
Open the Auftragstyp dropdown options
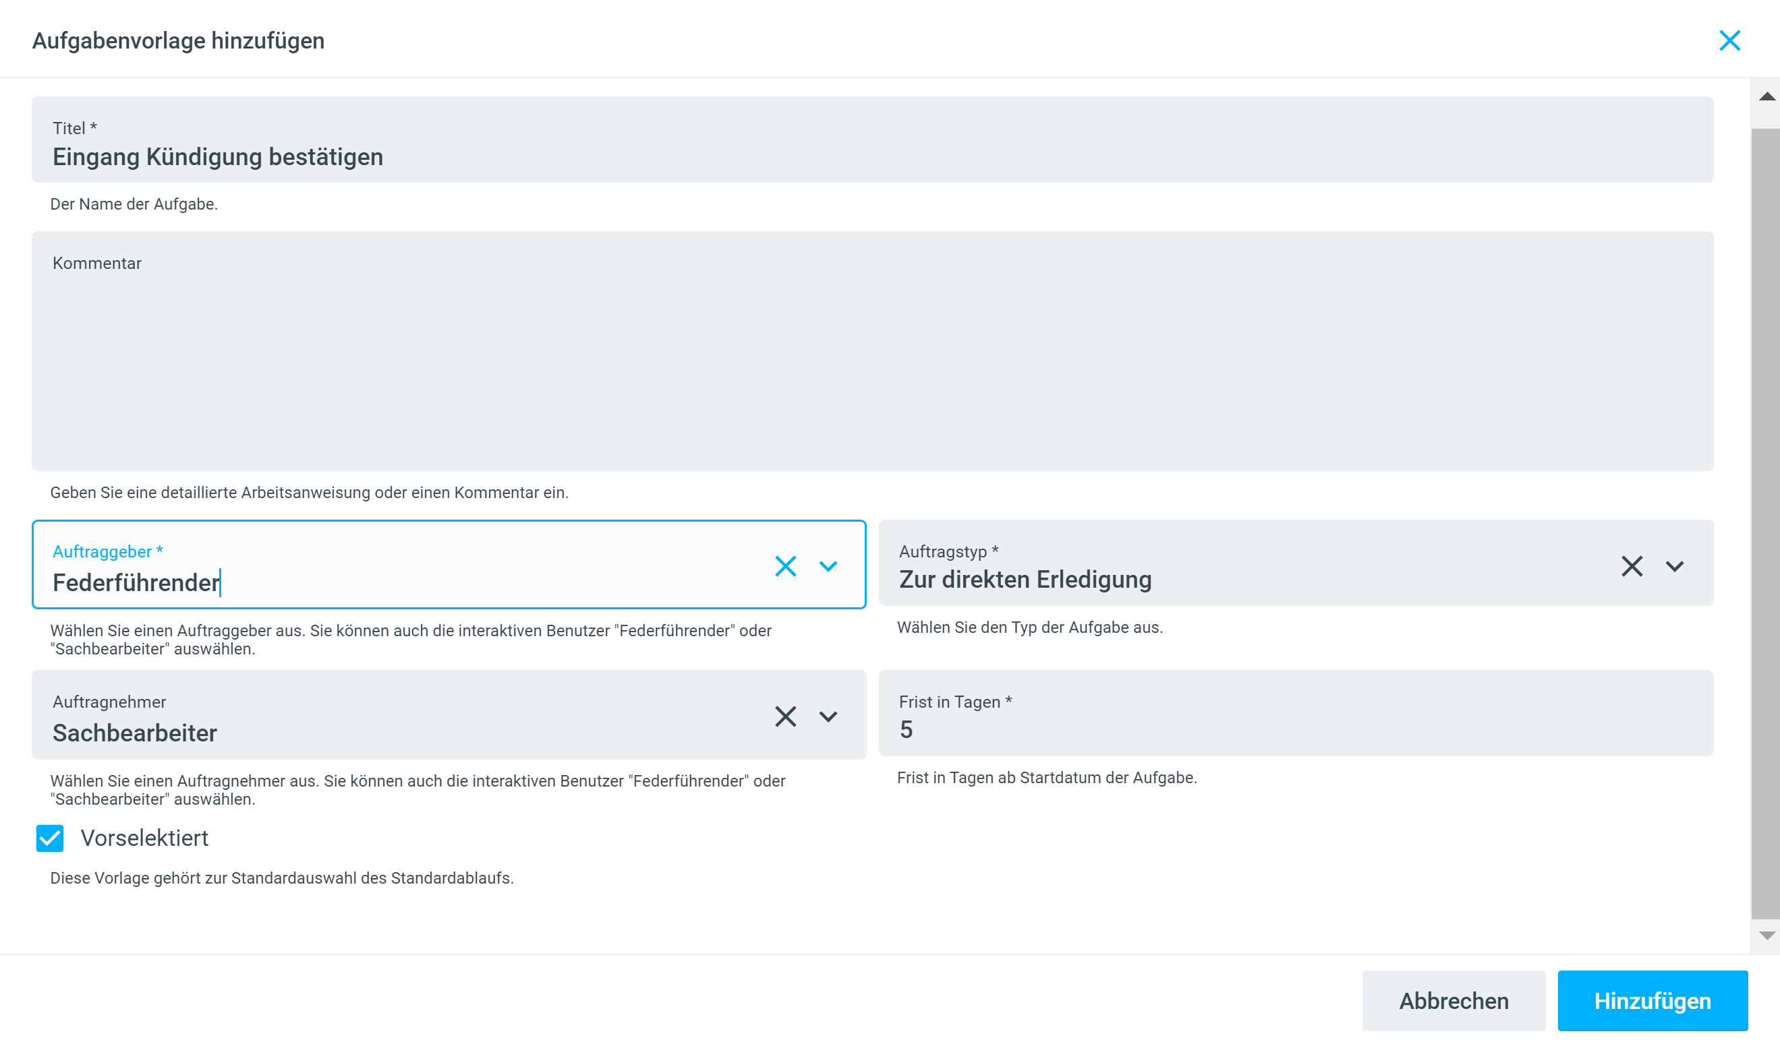coord(1675,566)
